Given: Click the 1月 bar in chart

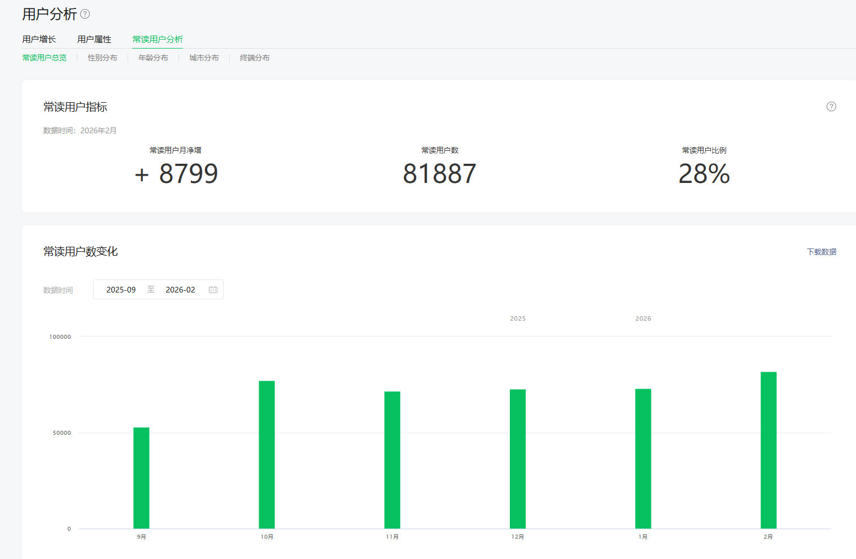Looking at the screenshot, I should (x=643, y=458).
